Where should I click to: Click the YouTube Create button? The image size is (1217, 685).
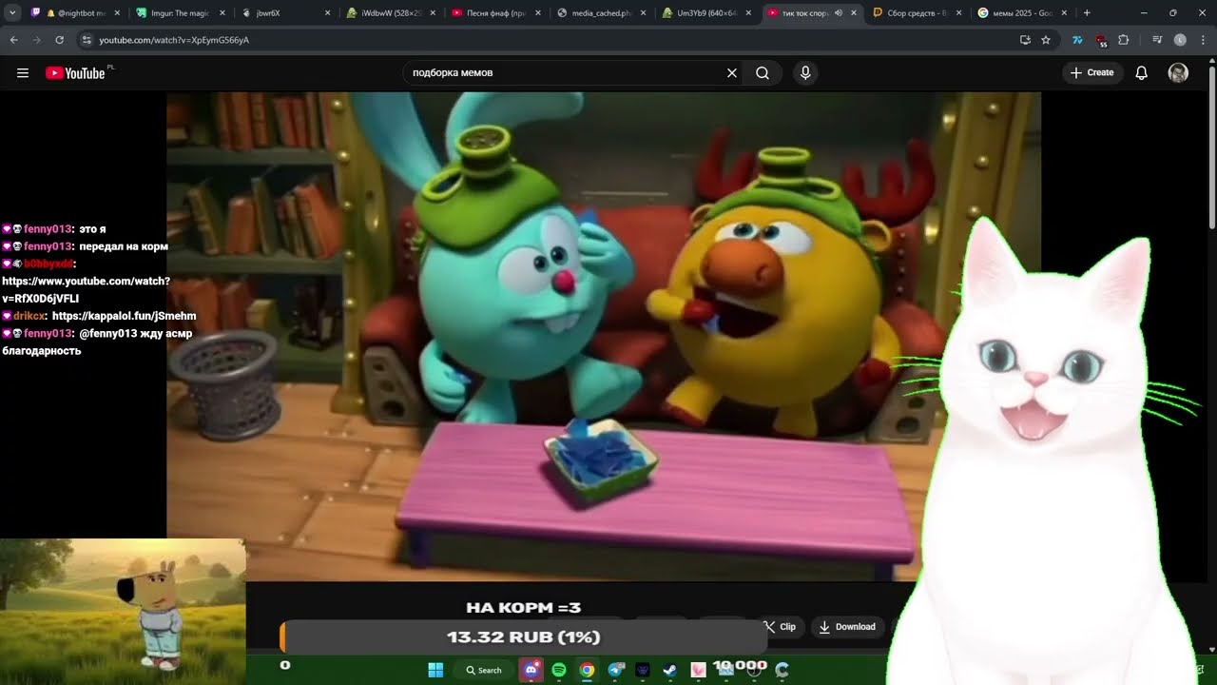(x=1092, y=73)
